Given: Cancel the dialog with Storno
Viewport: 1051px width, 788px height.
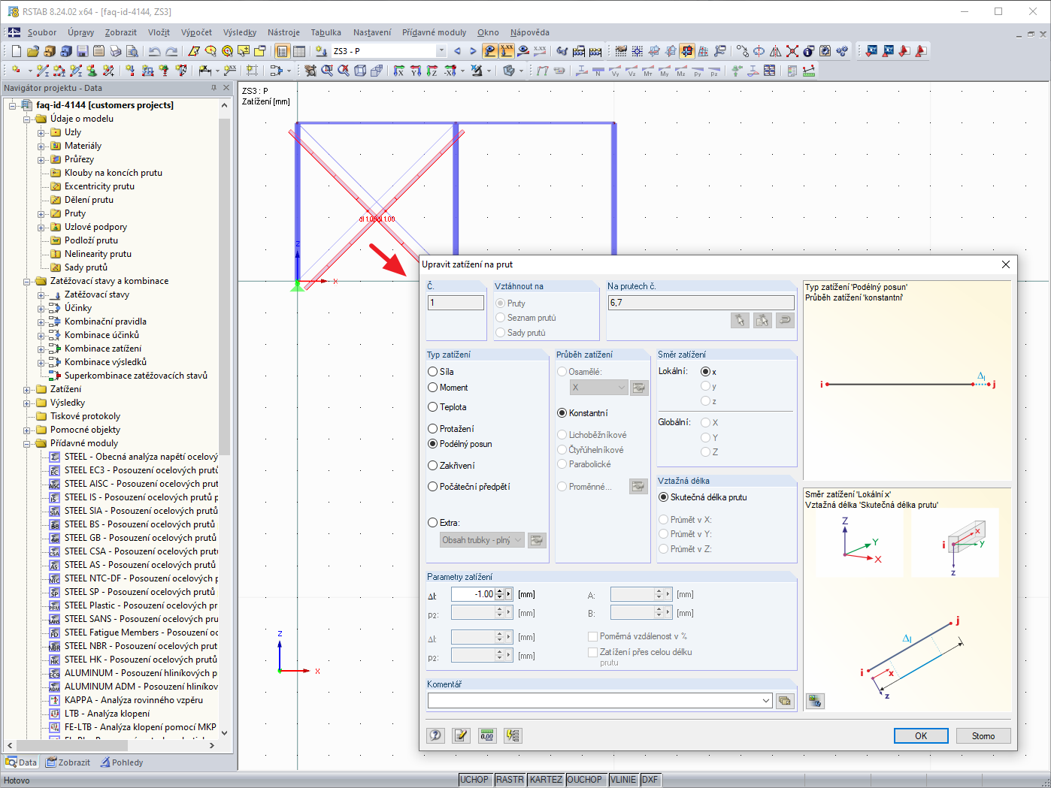Looking at the screenshot, I should [983, 736].
